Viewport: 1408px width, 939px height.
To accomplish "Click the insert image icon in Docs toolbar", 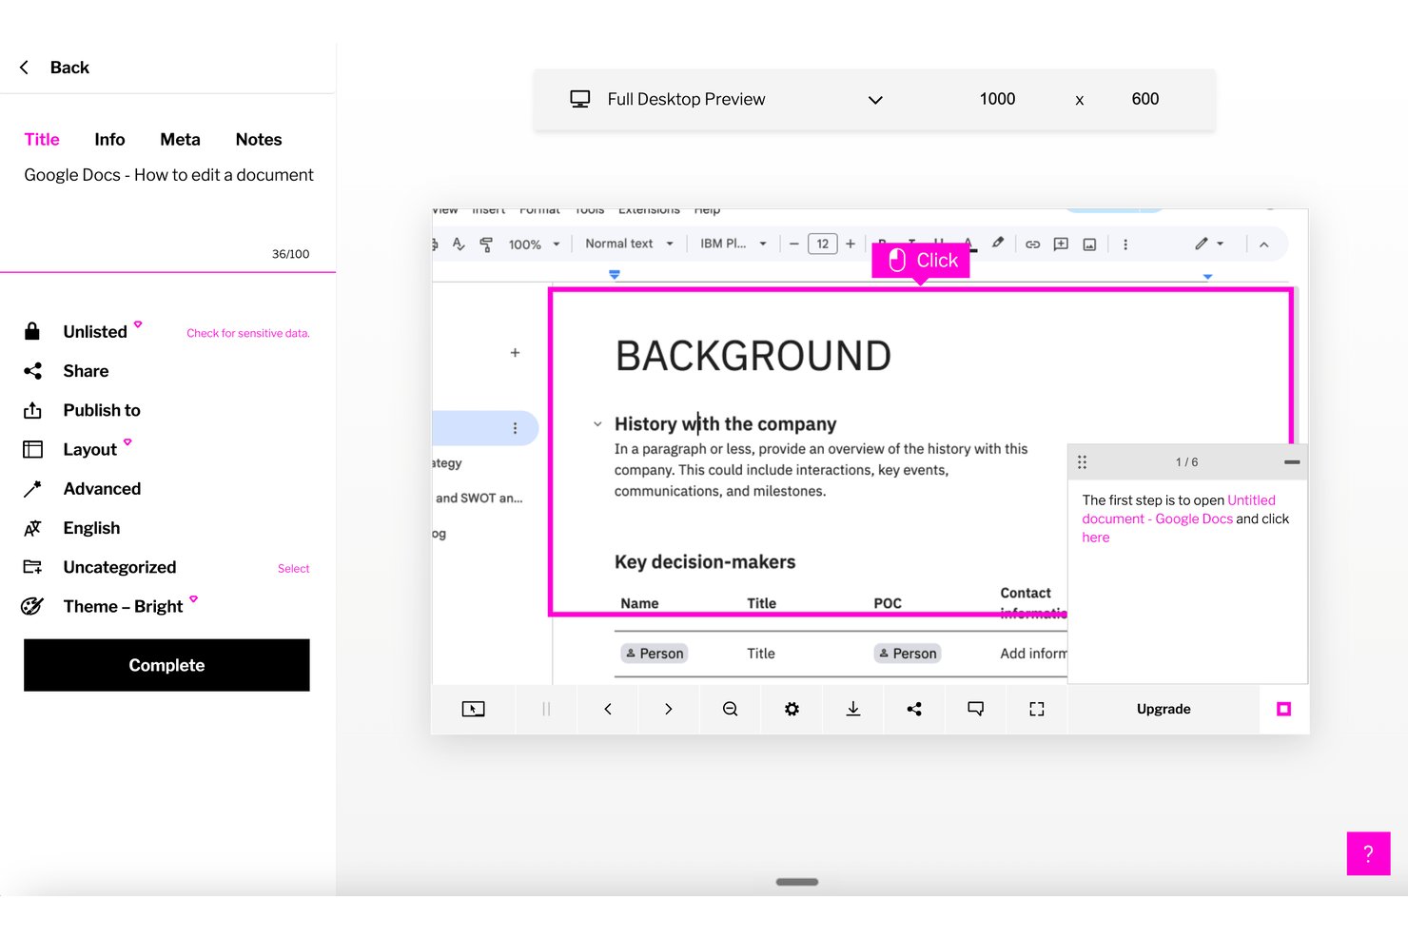I will pos(1089,245).
